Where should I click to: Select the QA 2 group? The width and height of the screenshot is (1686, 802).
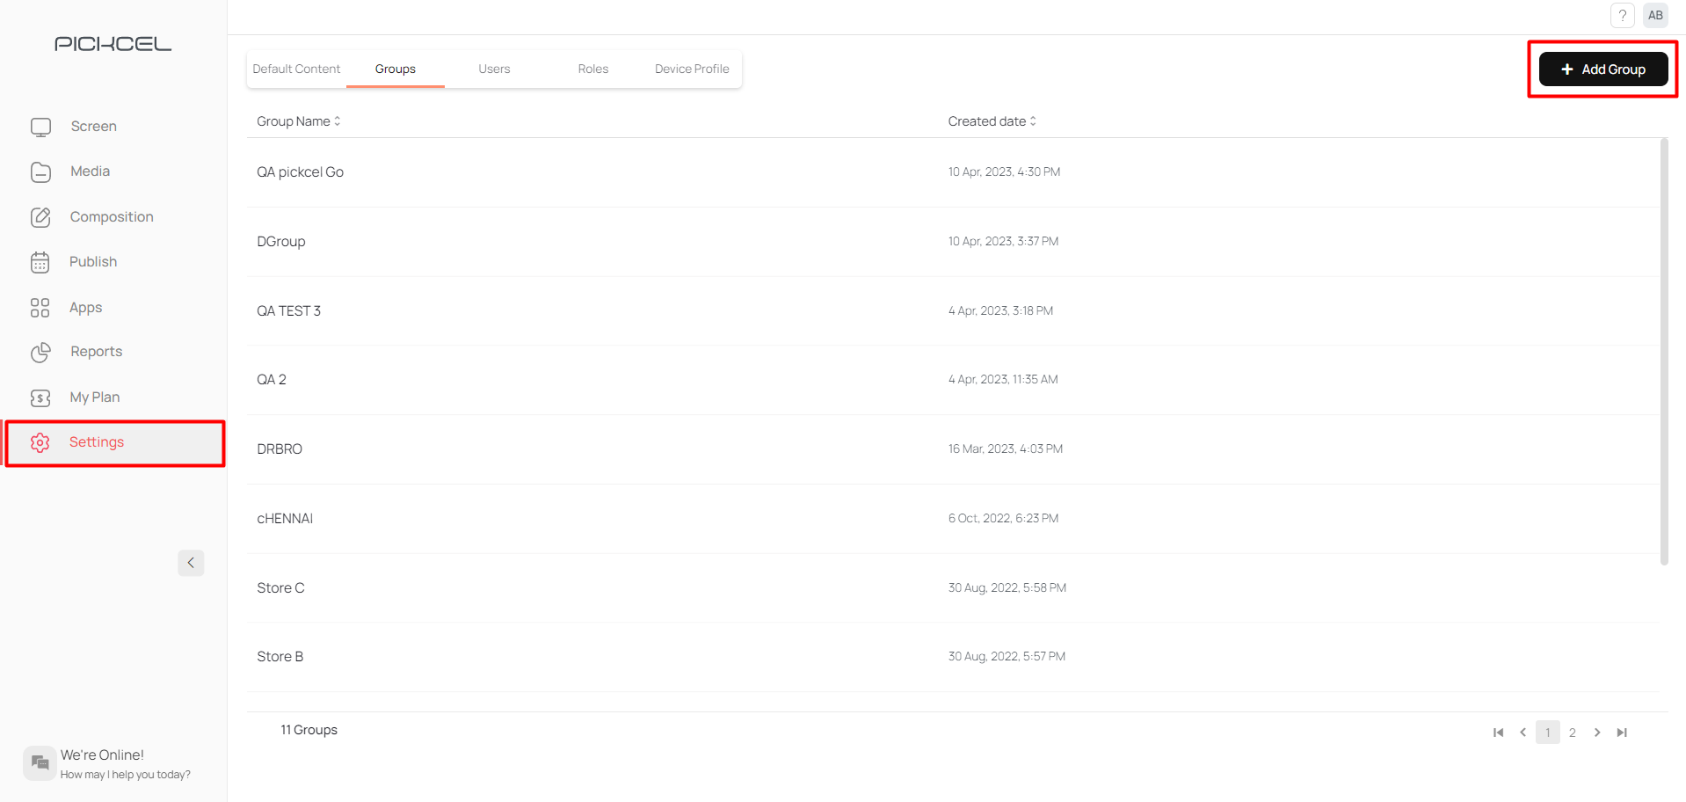coord(953,380)
